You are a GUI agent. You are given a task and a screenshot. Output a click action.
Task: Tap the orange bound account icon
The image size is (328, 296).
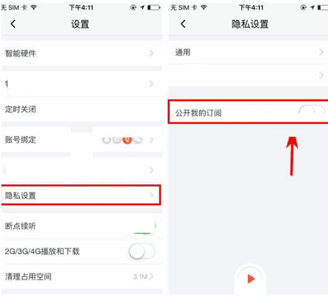(128, 140)
